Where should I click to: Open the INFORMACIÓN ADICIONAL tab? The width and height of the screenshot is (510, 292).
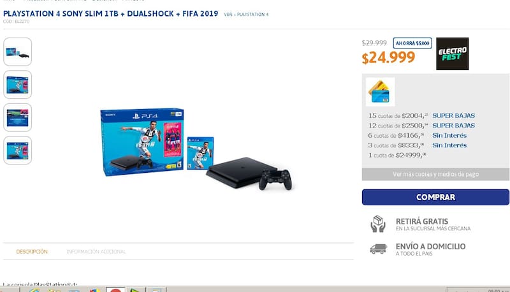coord(96,252)
